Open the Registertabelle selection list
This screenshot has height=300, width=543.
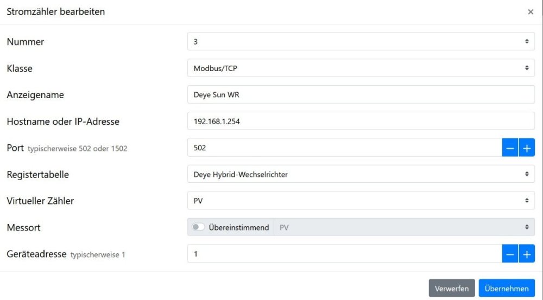click(361, 174)
